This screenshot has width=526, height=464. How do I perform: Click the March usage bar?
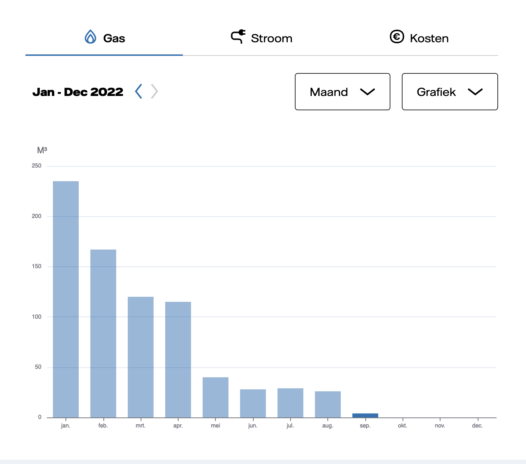pyautogui.click(x=141, y=357)
